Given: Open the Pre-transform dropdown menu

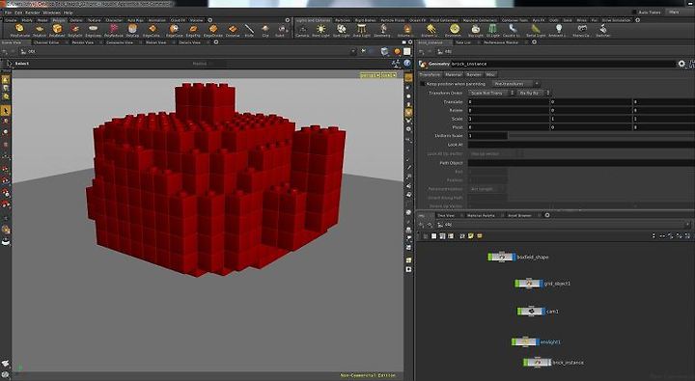Looking at the screenshot, I should [x=515, y=84].
